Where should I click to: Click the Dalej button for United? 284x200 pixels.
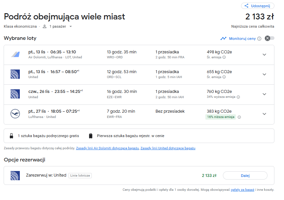pos(245,176)
